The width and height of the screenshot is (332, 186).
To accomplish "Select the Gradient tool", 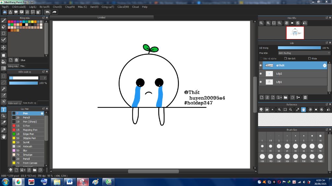I will [x=4, y=68].
